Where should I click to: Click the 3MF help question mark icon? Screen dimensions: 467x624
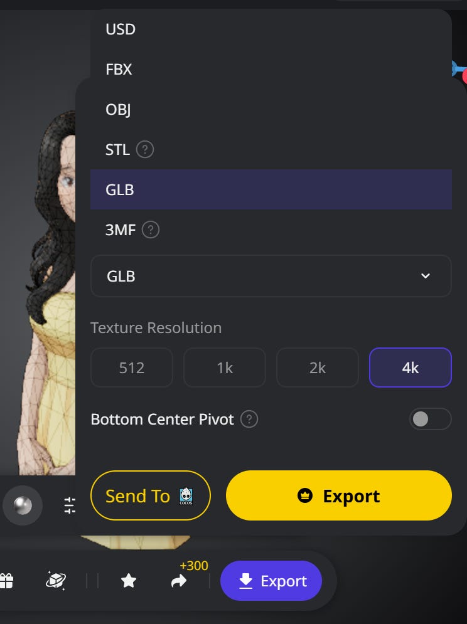click(x=151, y=230)
